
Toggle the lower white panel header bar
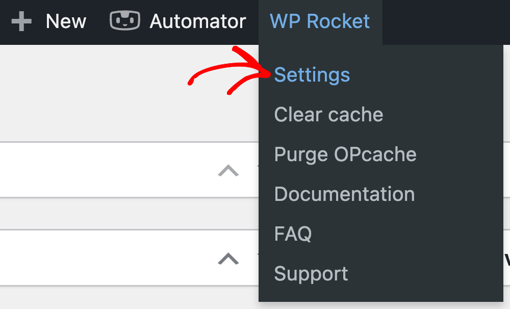(x=129, y=257)
